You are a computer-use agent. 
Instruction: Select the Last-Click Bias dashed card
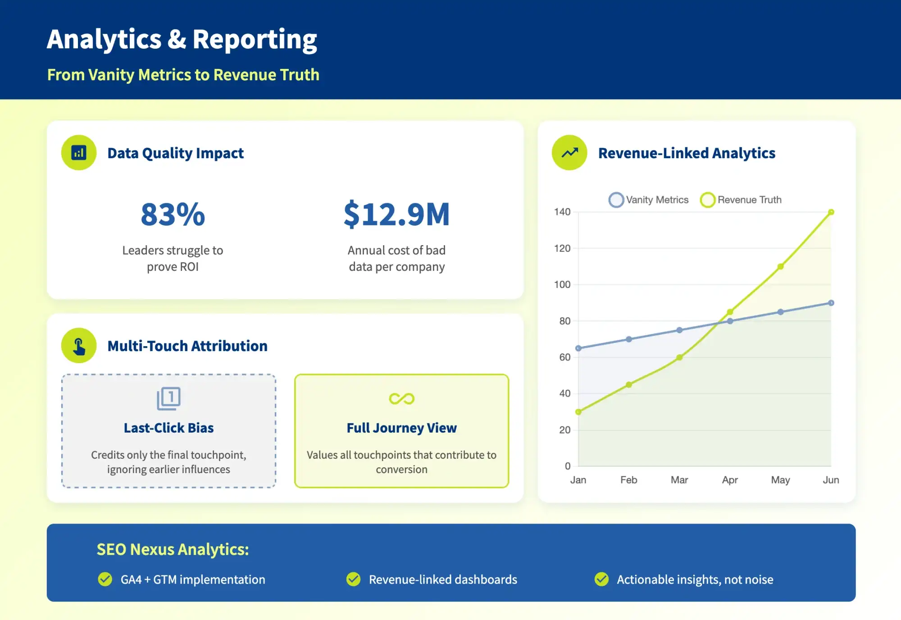[168, 430]
